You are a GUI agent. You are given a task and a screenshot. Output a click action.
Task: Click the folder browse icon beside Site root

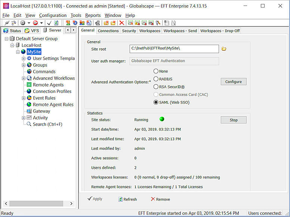coord(224,49)
